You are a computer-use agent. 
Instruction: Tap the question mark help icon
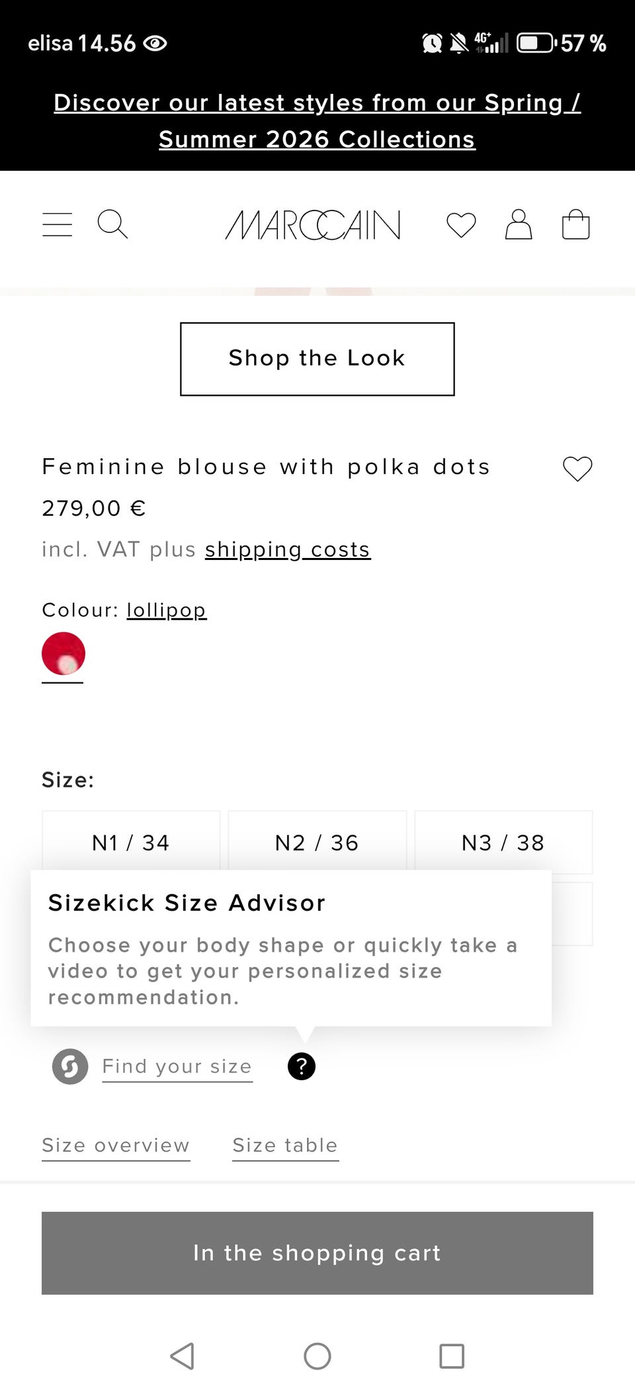click(x=302, y=1066)
